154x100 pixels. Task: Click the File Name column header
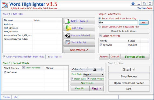18,20
